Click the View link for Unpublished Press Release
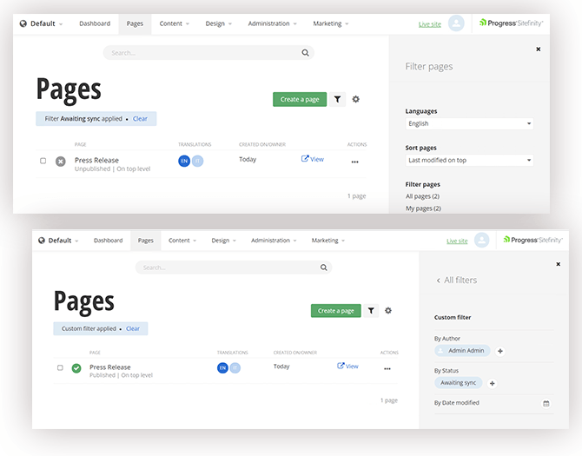Image resolution: width=582 pixels, height=456 pixels. [313, 159]
